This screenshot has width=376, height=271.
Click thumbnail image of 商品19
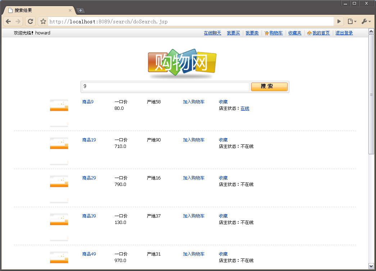(59, 151)
